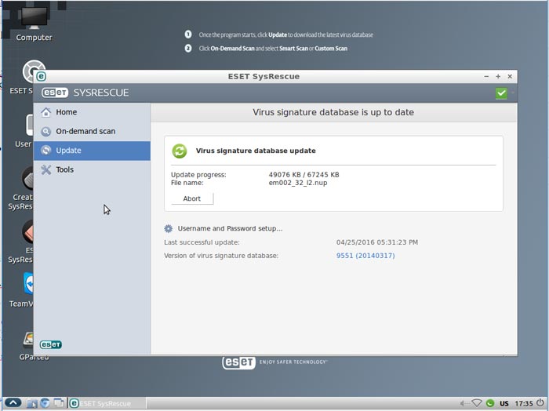
Task: Open the TeamViewer desktop icon
Action: [x=22, y=290]
